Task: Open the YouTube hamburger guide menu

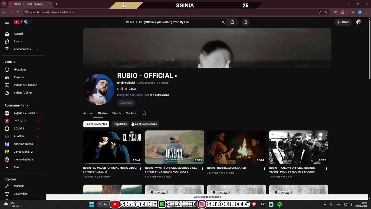Action: [x=7, y=22]
